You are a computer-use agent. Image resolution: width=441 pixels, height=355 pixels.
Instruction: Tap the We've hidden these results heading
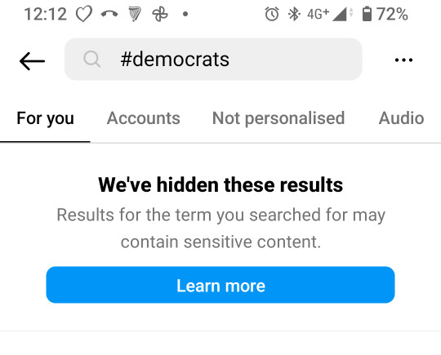pos(220,184)
